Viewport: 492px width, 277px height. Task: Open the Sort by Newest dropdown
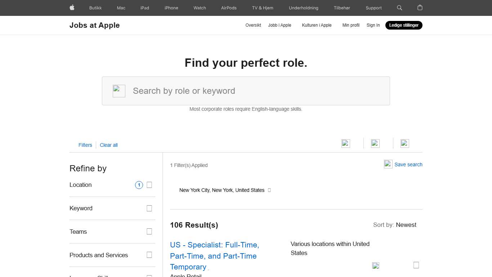tap(406, 225)
